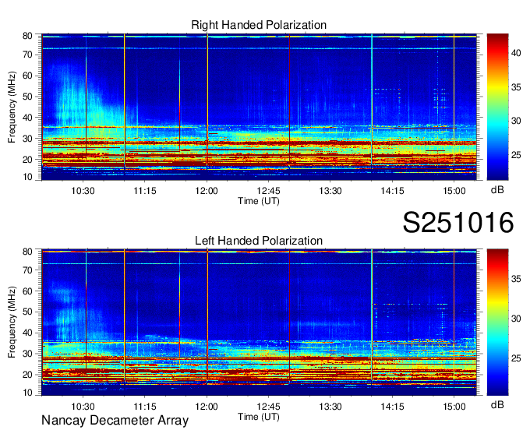Click the Left Handed Polarization plot title

pos(259,241)
